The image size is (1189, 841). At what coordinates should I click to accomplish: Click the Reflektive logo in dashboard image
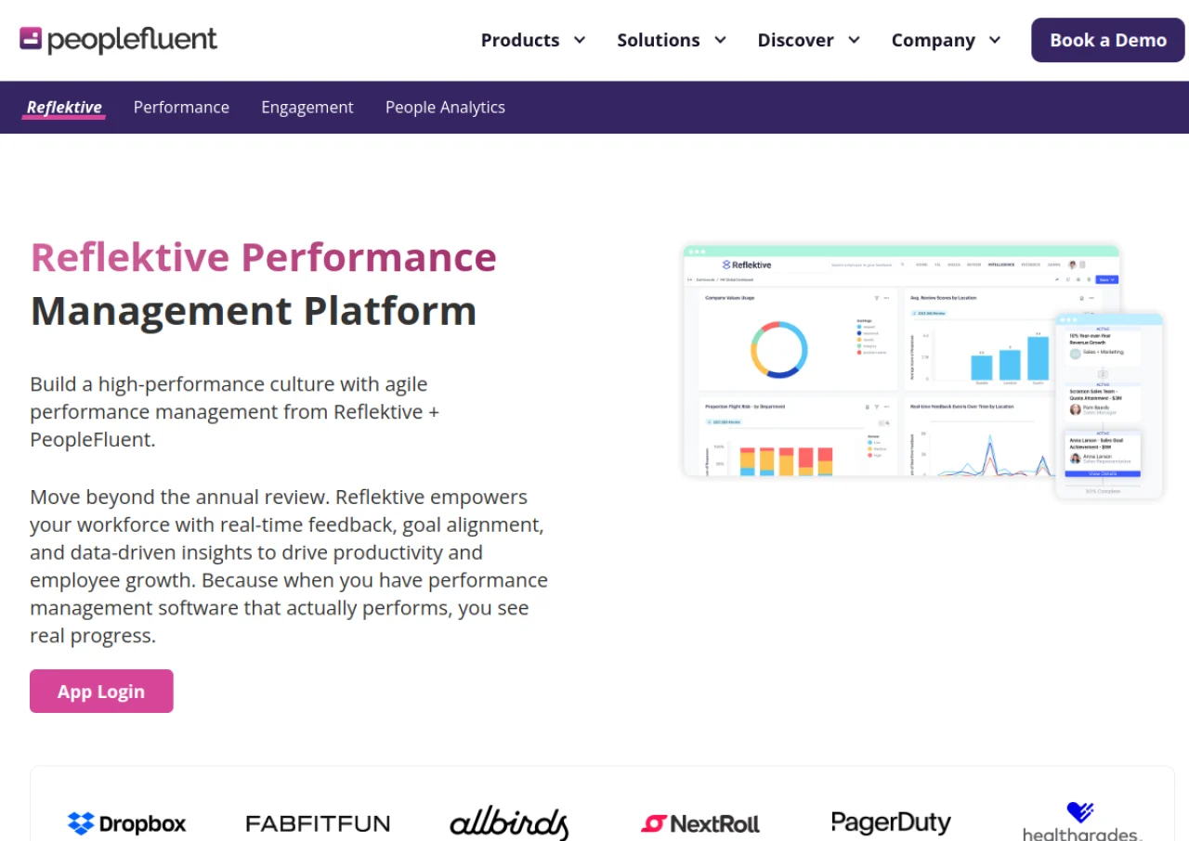(747, 265)
